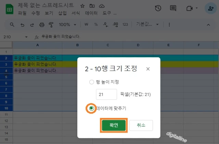Check cloud save status icon
The width and height of the screenshot is (219, 144).
tap(102, 6)
